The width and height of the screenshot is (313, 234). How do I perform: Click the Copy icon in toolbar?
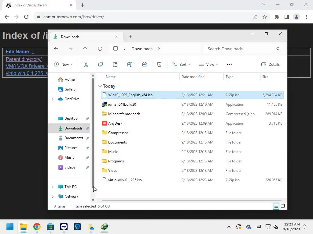100,65
